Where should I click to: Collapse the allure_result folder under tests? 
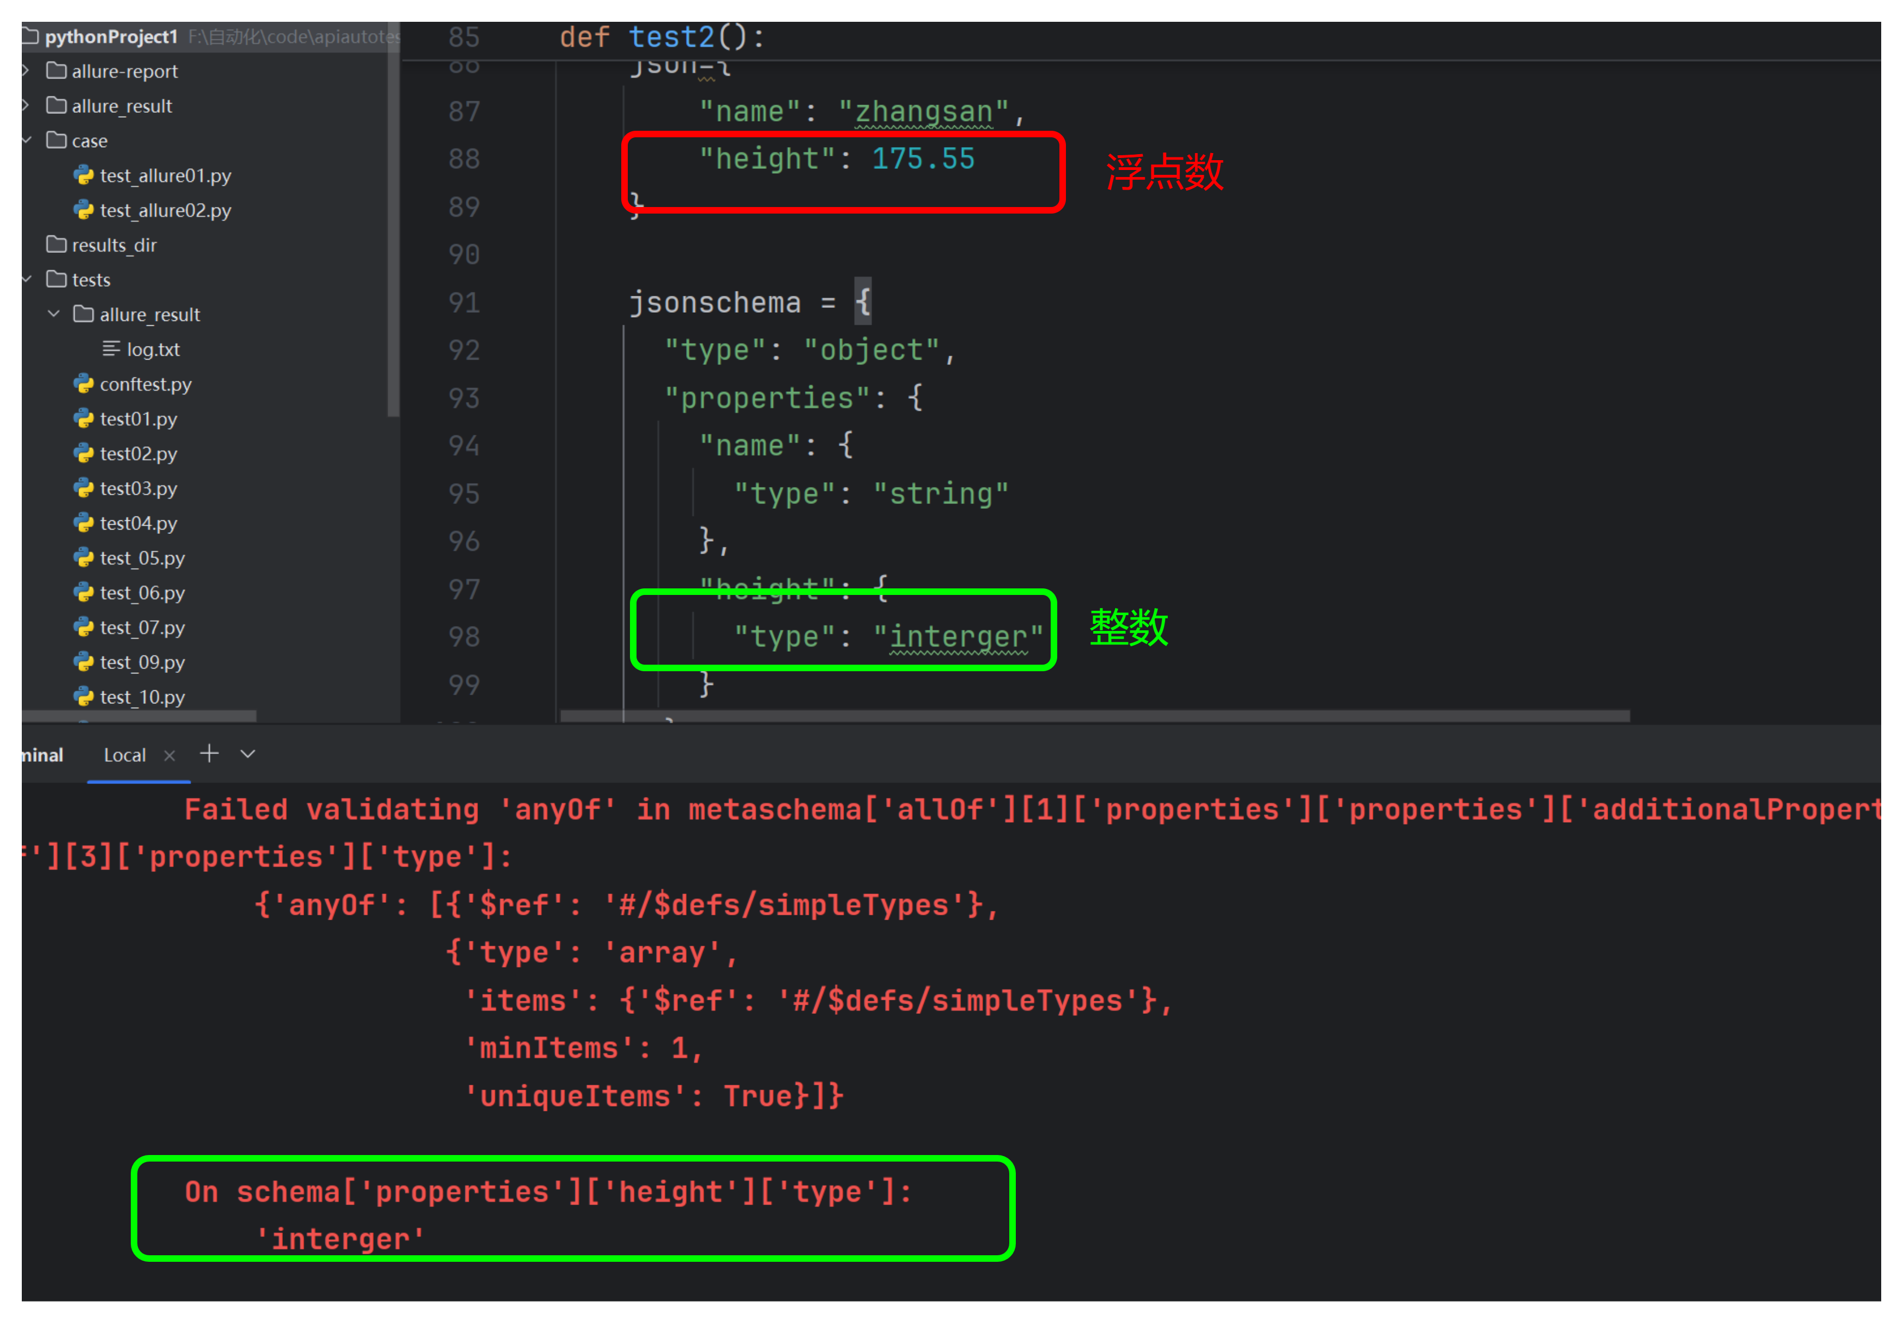tap(54, 314)
